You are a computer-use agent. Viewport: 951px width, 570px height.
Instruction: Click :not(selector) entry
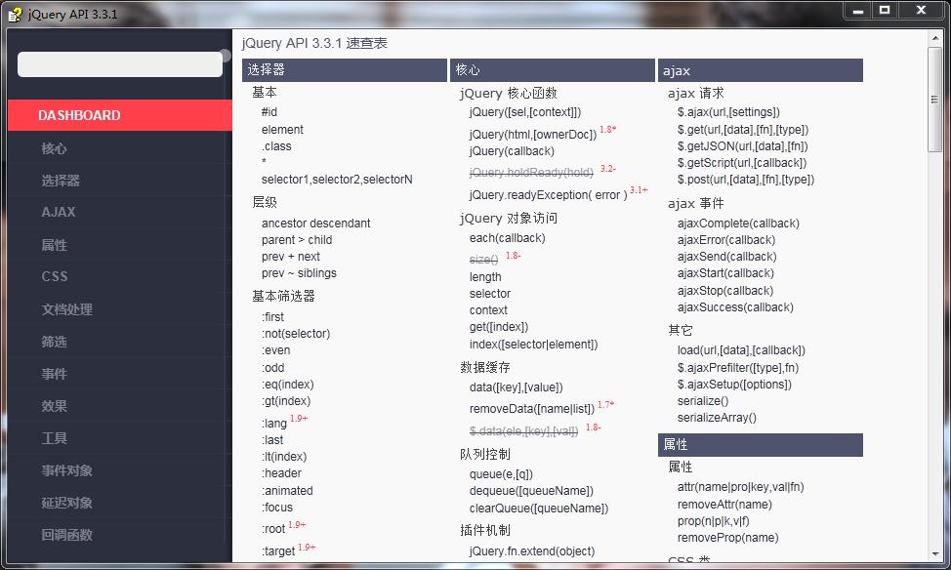(x=296, y=334)
